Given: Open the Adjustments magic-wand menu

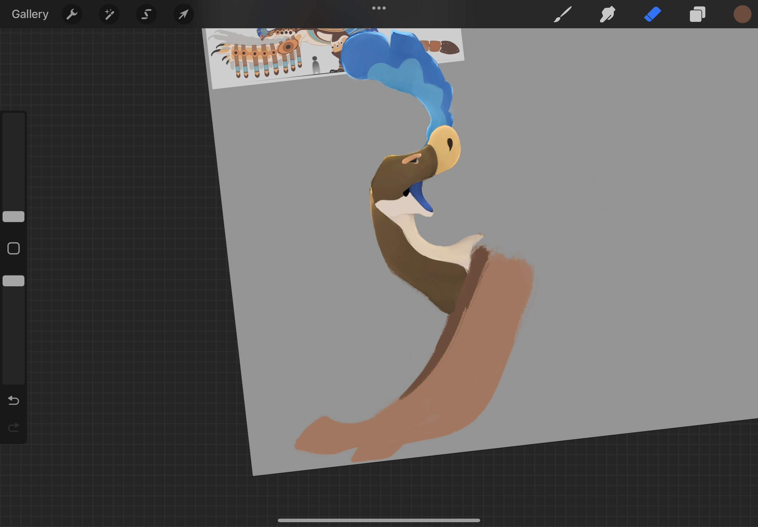Looking at the screenshot, I should click(x=109, y=14).
